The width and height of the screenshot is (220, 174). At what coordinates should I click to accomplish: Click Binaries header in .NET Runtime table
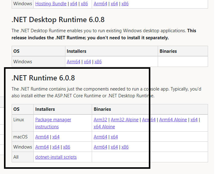click(x=150, y=109)
